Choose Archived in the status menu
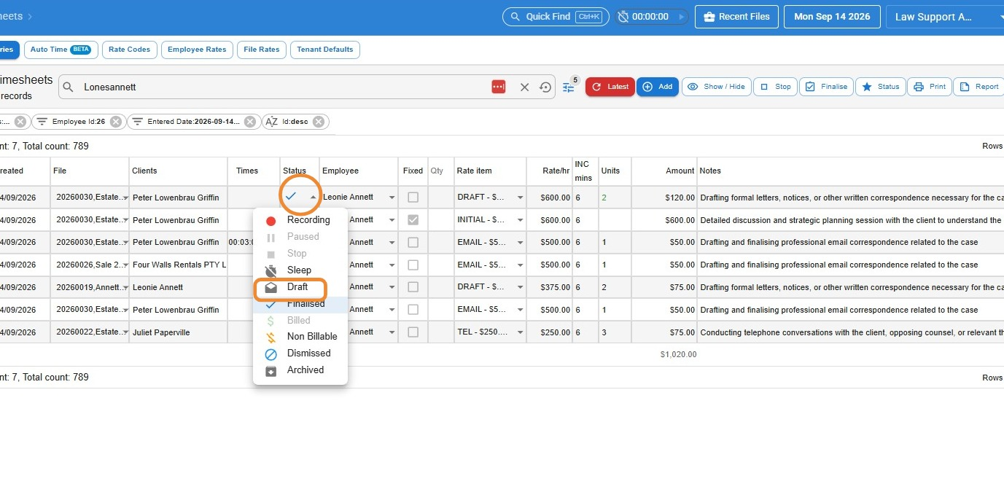This screenshot has height=500, width=1004. click(300, 370)
